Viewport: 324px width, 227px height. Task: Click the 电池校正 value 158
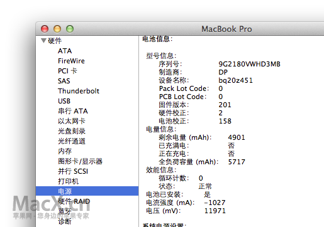tap(225, 121)
